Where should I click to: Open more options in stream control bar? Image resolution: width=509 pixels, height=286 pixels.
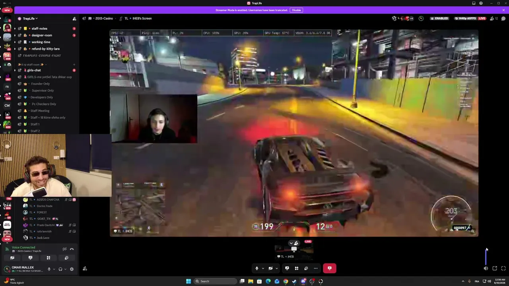point(316,269)
